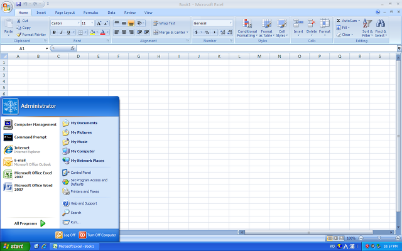Screen dimensions: 402x251
Task: Pick the yellow fill color swatch
Action: click(x=92, y=32)
